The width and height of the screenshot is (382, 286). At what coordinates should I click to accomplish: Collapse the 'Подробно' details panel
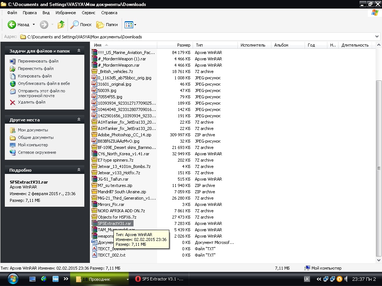point(79,170)
